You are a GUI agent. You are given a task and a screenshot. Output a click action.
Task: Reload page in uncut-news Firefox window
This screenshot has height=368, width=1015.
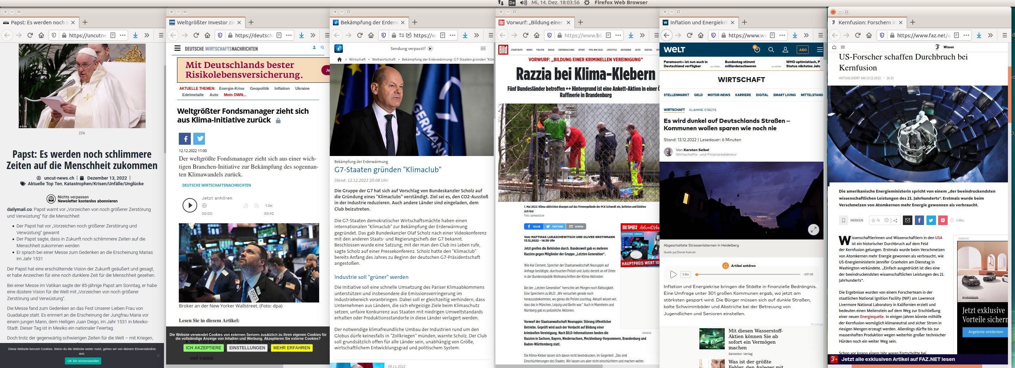[x=30, y=36]
